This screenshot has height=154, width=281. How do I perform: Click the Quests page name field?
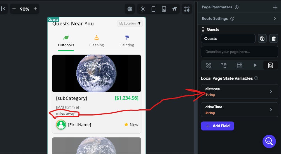tap(228, 38)
